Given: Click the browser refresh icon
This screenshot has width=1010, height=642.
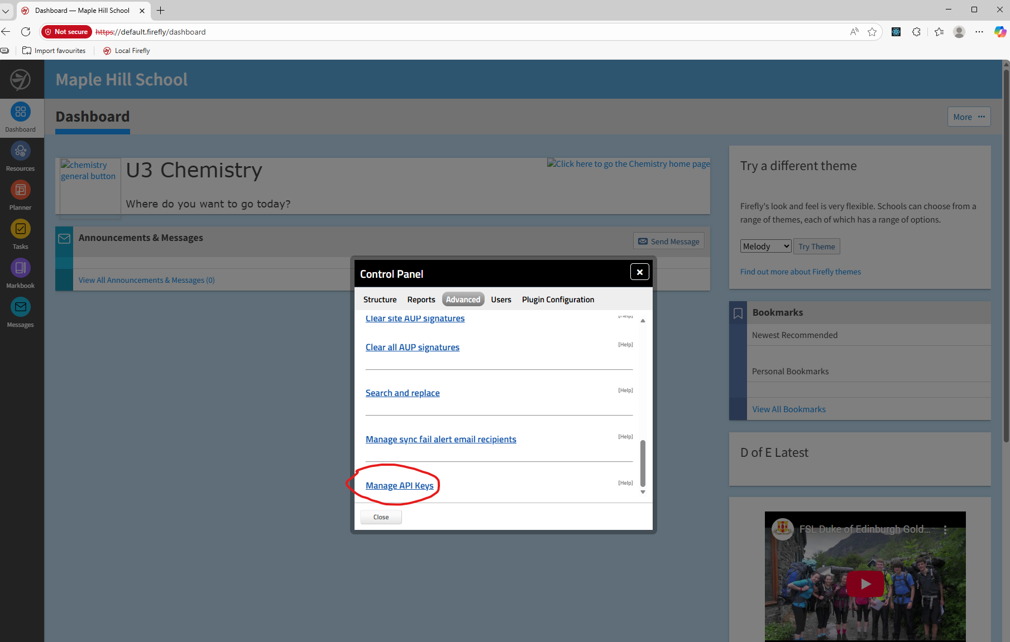Looking at the screenshot, I should point(26,32).
